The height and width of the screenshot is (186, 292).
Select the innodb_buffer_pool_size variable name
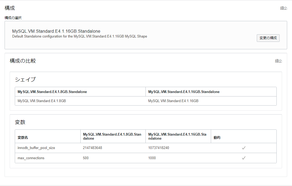pyautogui.click(x=36, y=148)
